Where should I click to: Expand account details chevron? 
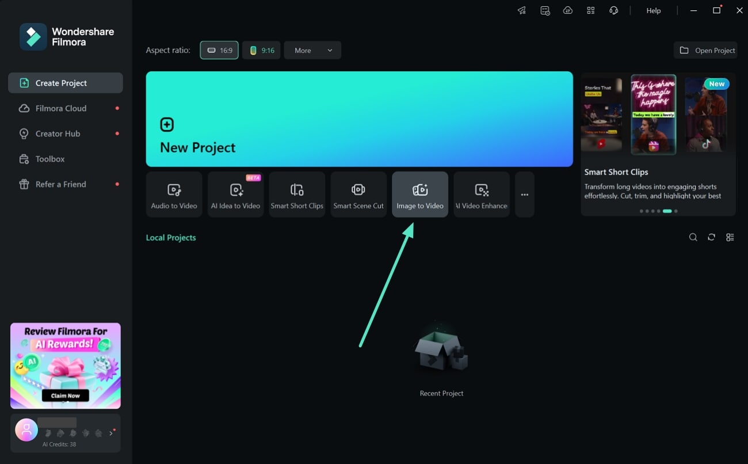point(111,433)
